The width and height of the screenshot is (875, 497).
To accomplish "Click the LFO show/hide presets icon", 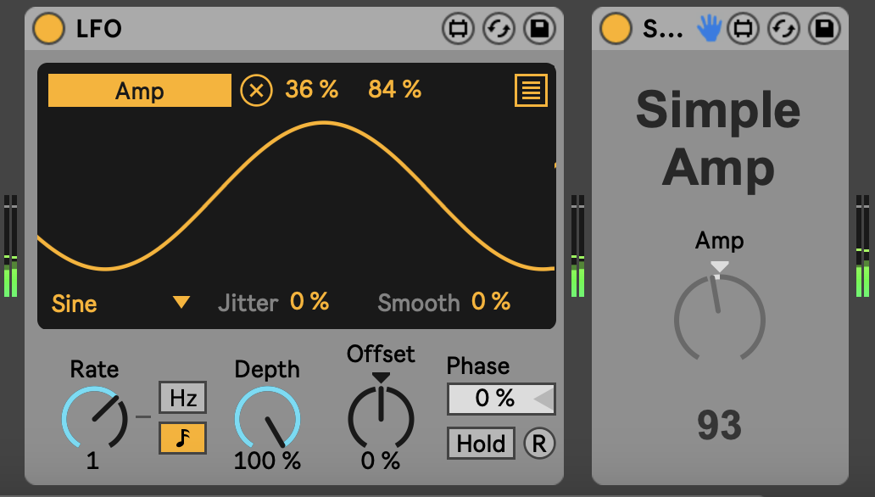I will click(459, 29).
